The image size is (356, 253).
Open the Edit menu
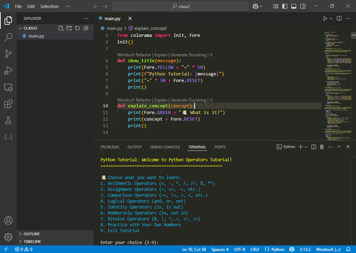point(31,6)
